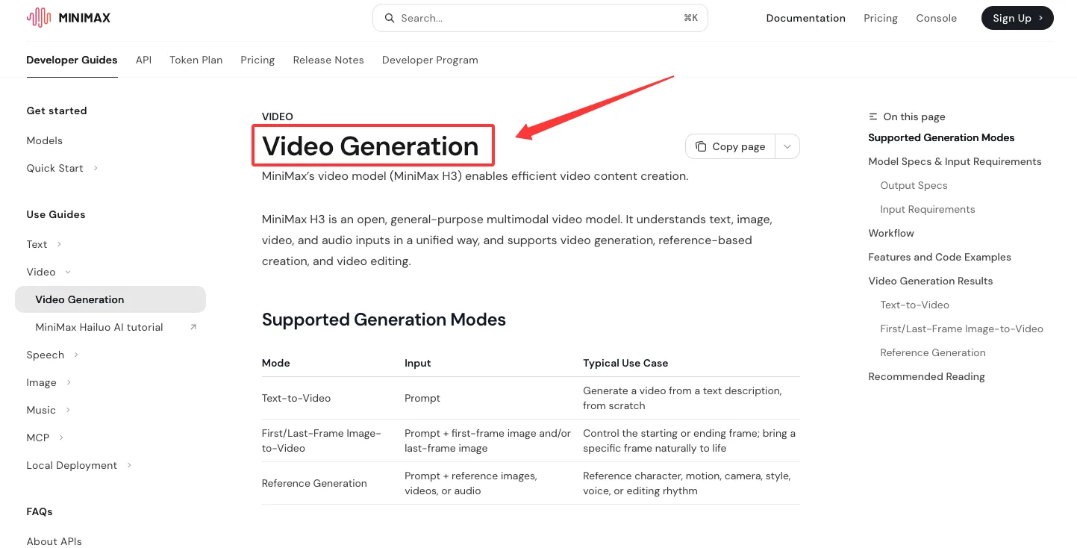Jump to First/Last-Frame Image-to-Video results
Screen dimensions: 1077x548
pos(961,329)
